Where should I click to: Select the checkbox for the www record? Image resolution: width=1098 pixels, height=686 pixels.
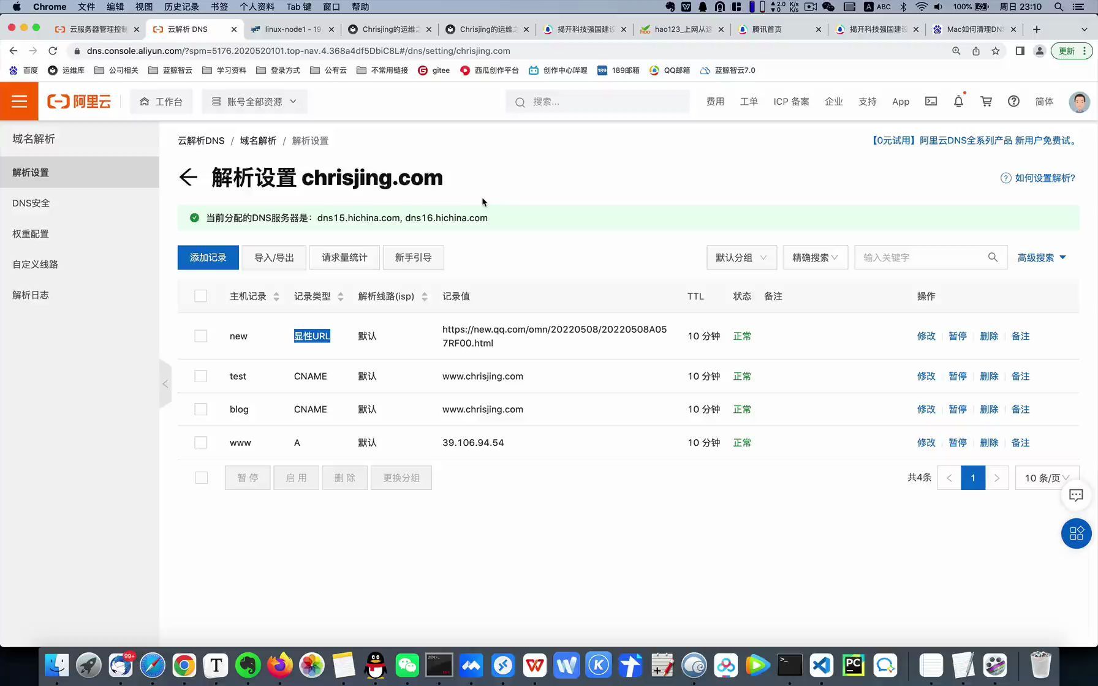click(x=200, y=442)
